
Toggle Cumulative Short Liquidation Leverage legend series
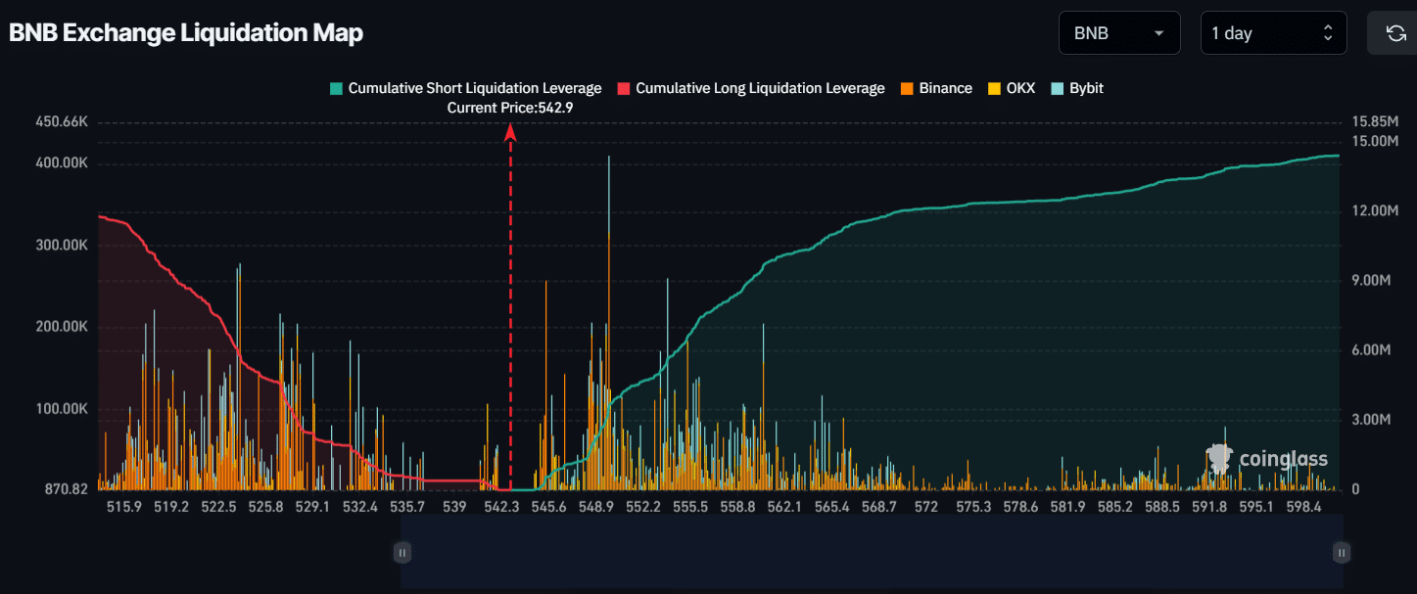click(466, 88)
